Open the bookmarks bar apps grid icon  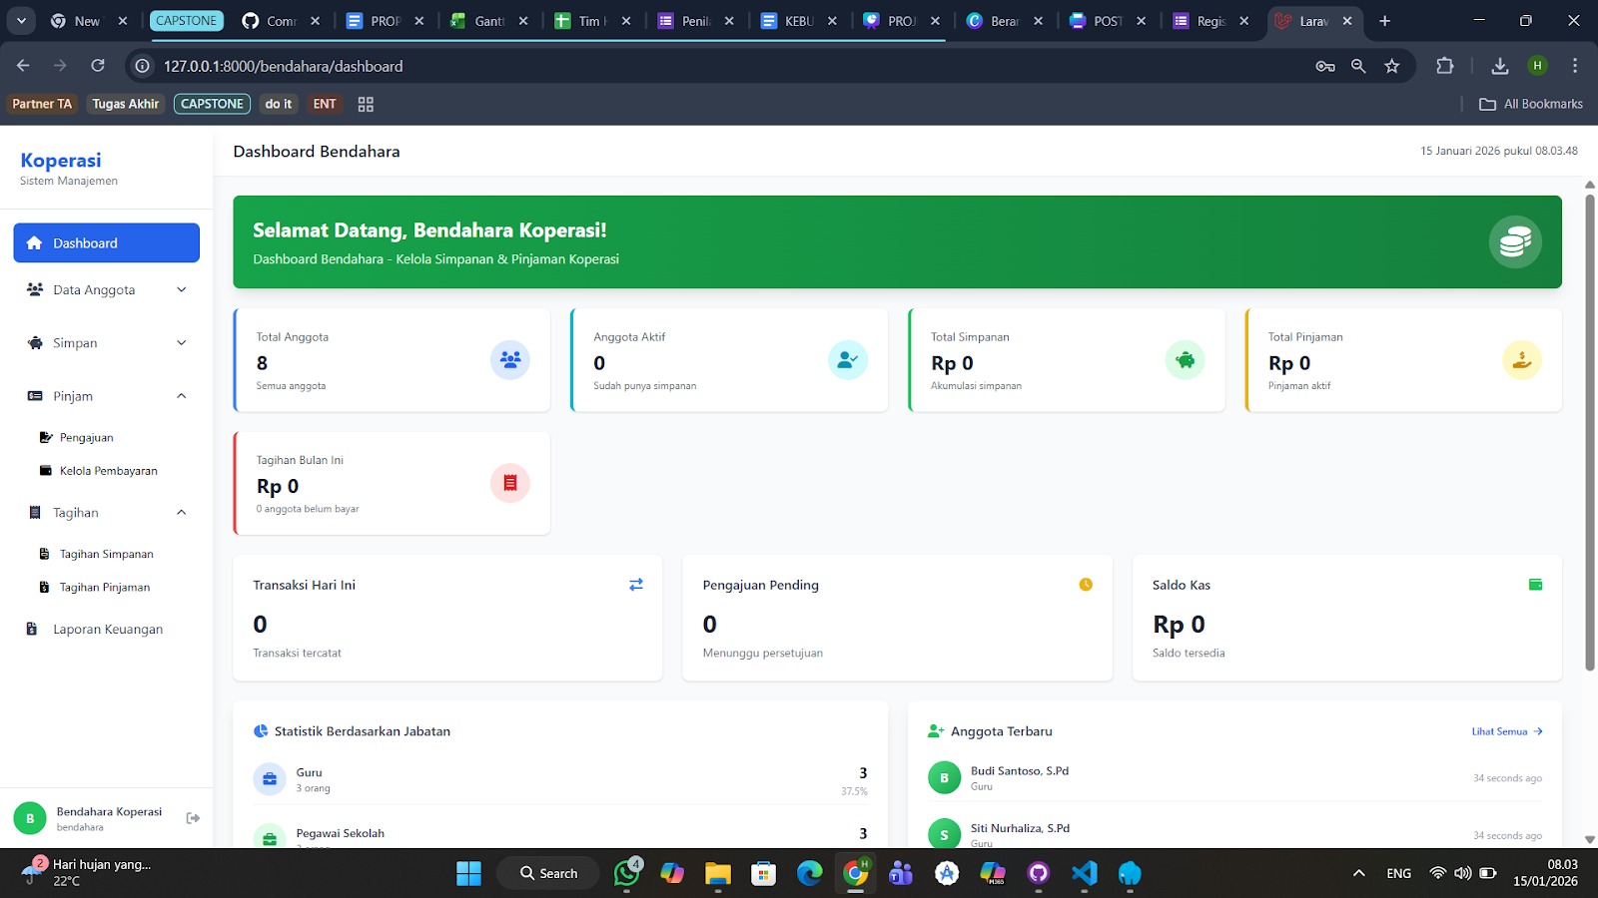point(366,104)
